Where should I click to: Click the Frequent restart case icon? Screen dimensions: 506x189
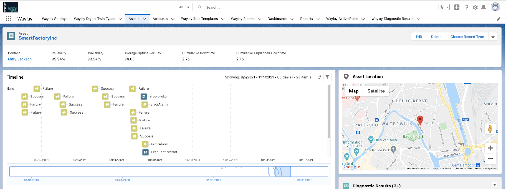(145, 152)
